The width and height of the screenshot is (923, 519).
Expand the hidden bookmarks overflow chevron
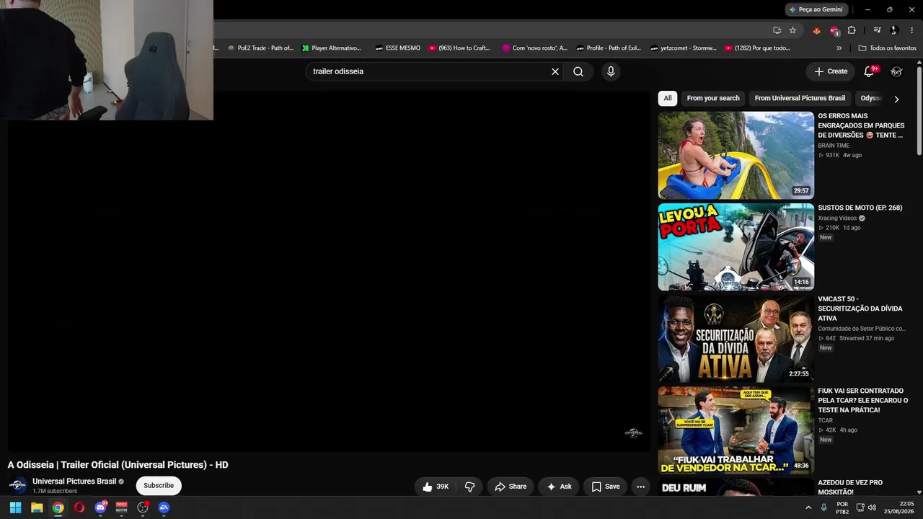coord(839,48)
